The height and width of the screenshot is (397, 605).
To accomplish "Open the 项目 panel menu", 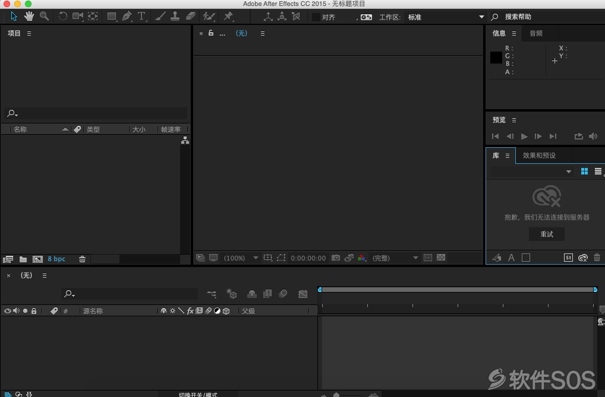I will tap(29, 34).
